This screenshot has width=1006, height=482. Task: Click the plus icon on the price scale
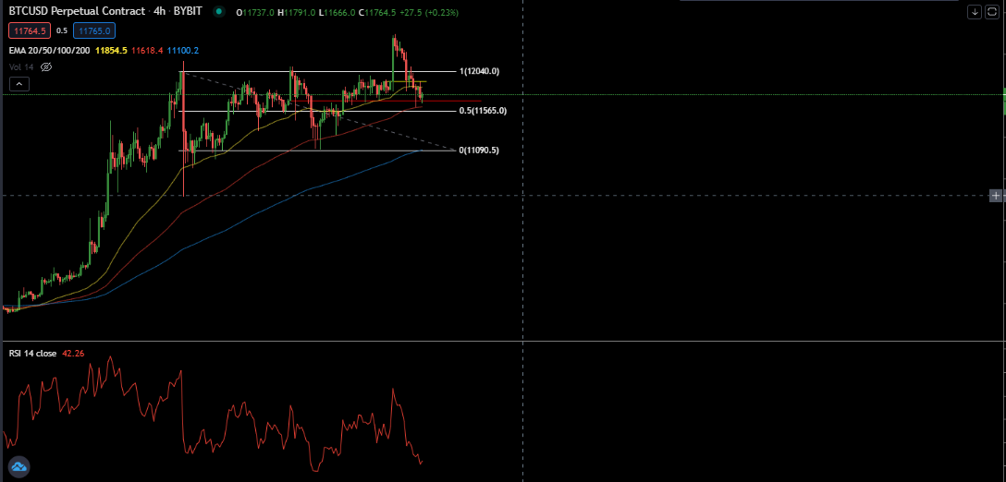(x=996, y=196)
